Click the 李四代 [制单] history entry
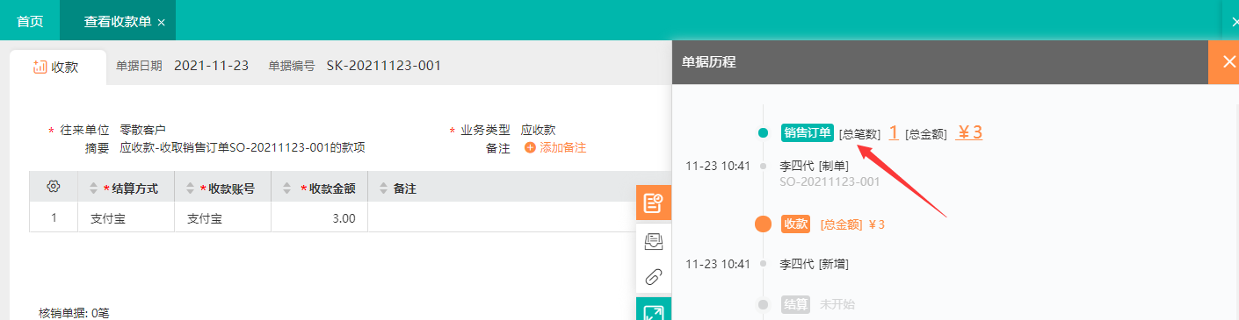The height and width of the screenshot is (320, 1239). [x=814, y=166]
